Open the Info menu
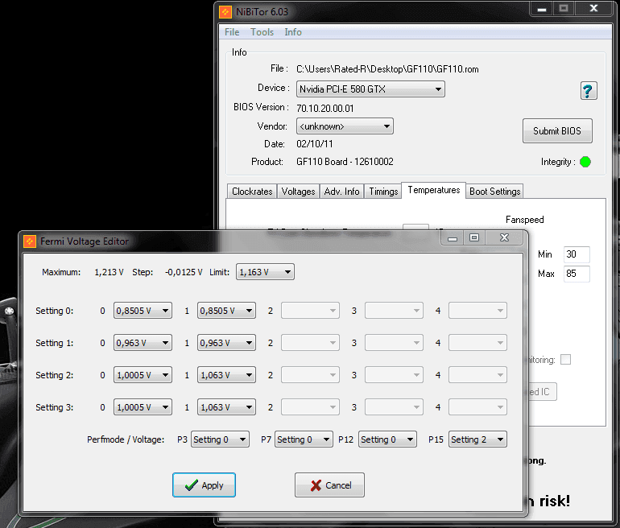The height and width of the screenshot is (528, 620). 293,32
